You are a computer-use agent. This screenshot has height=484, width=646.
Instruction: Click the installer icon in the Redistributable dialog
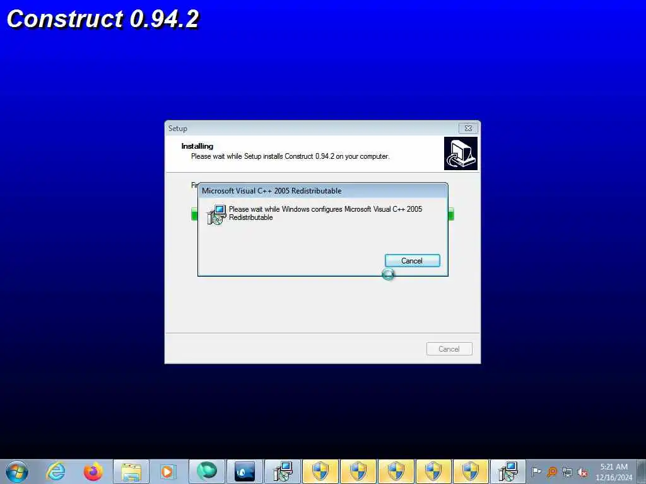pyautogui.click(x=216, y=214)
